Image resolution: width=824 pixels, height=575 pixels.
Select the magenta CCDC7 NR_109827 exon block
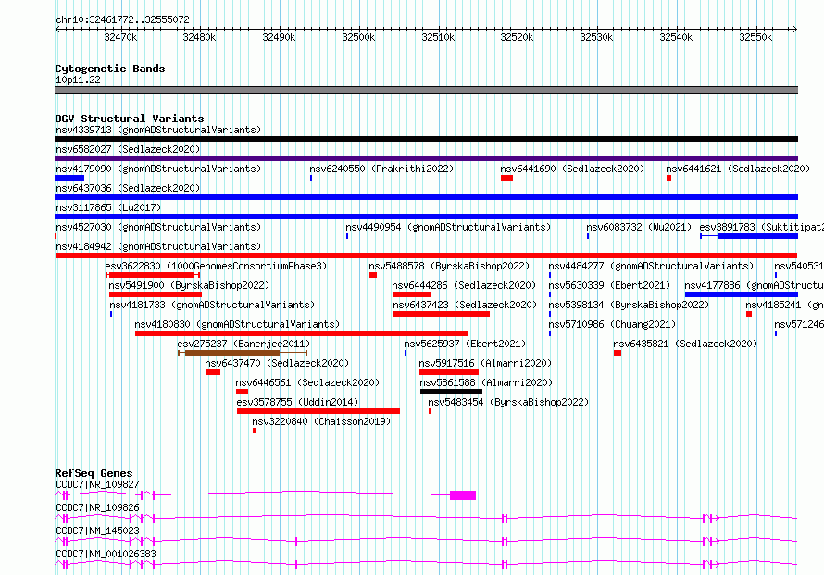pos(463,495)
